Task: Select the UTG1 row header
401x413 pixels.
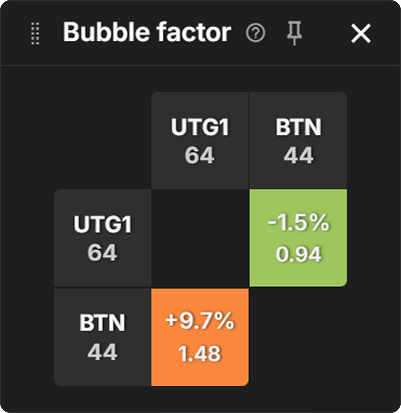Action: coord(102,238)
